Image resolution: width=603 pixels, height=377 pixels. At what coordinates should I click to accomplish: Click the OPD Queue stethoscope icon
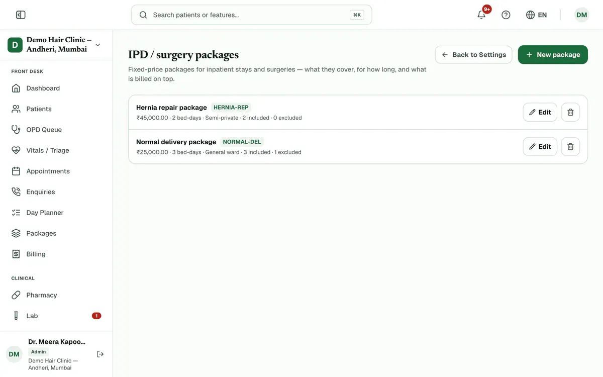[16, 130]
